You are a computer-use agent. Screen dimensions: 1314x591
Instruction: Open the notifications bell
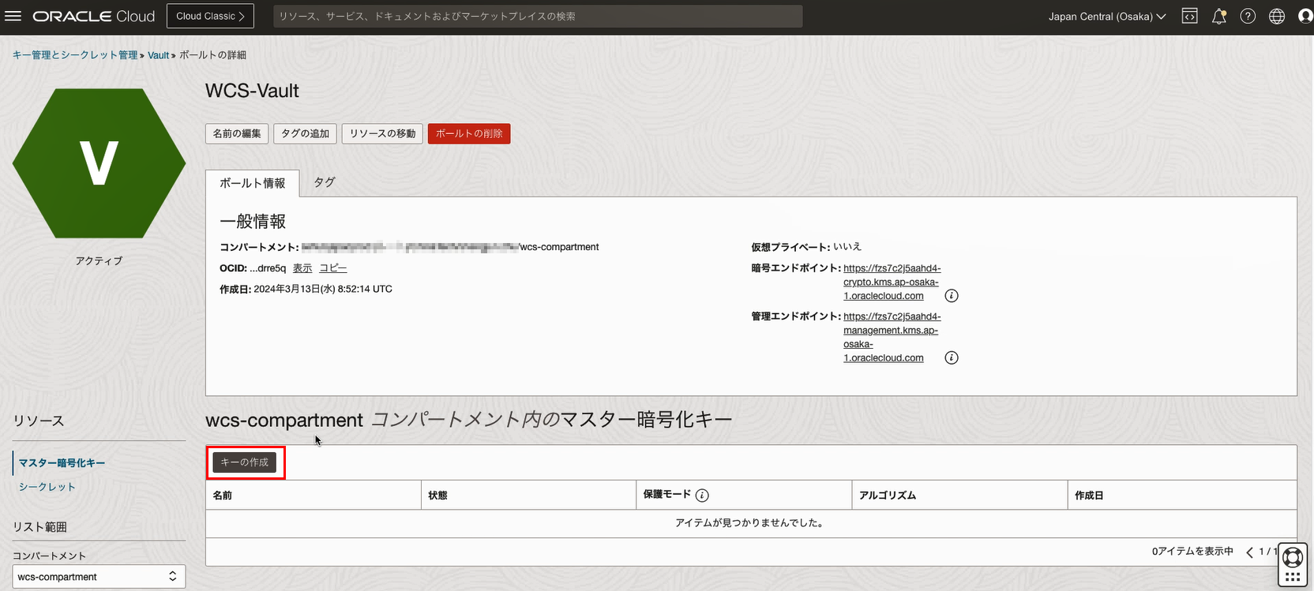tap(1219, 16)
